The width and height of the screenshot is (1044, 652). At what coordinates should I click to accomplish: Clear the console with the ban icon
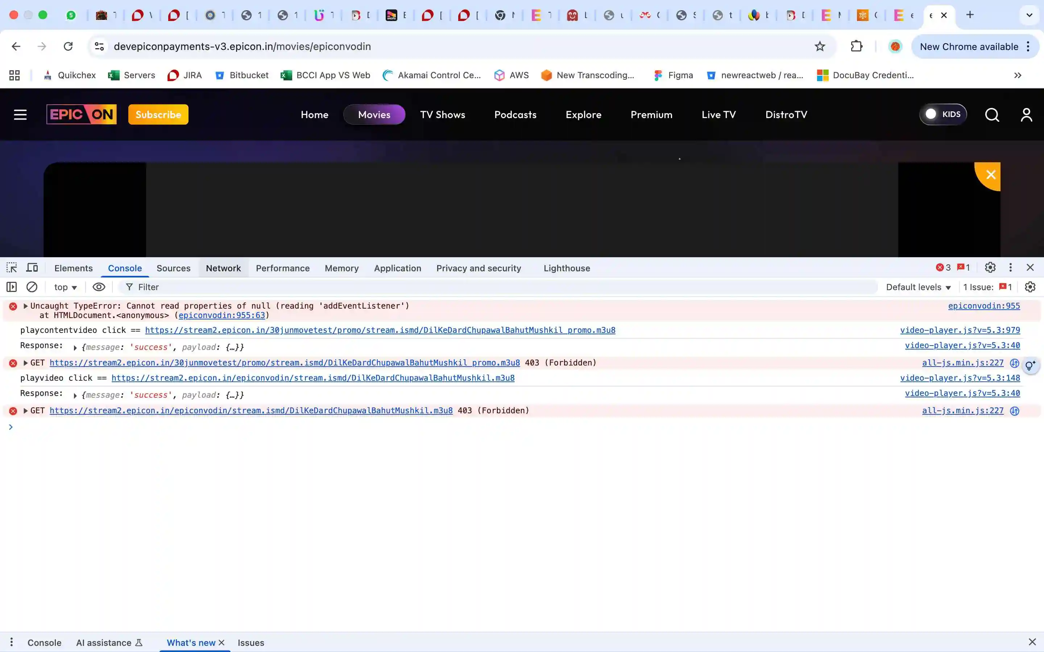32,287
